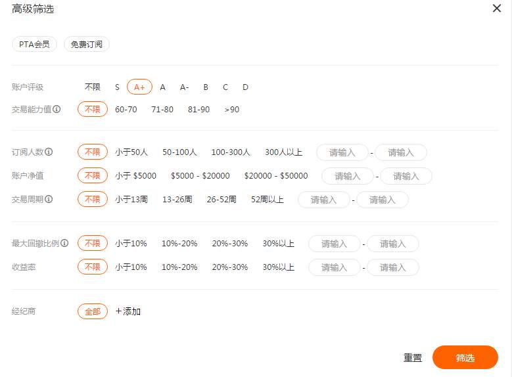Choose account rating C
The image size is (512, 377).
click(x=225, y=87)
